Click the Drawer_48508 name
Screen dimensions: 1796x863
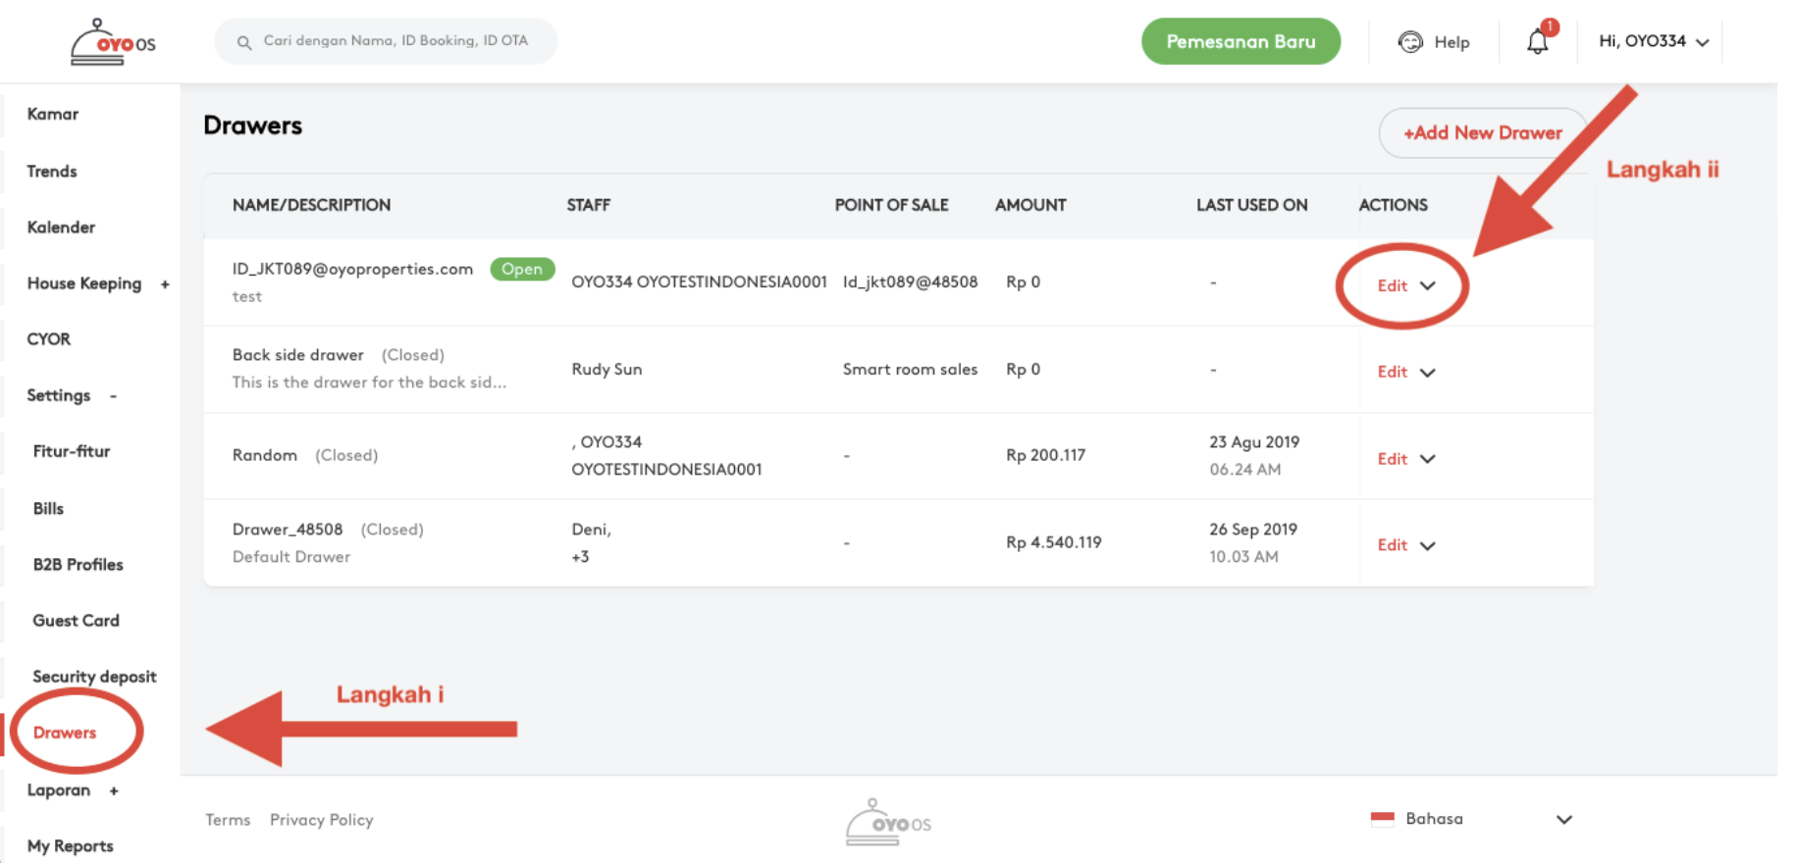[288, 530]
